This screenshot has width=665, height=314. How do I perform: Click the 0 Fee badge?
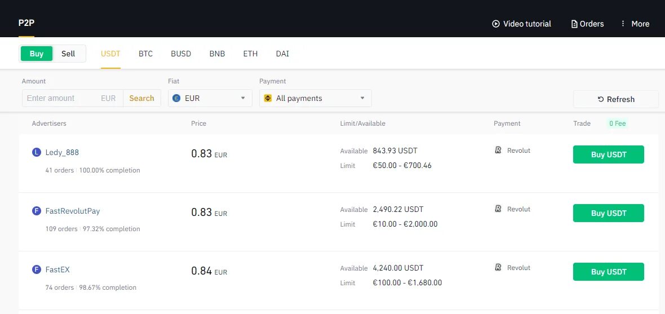pyautogui.click(x=617, y=123)
